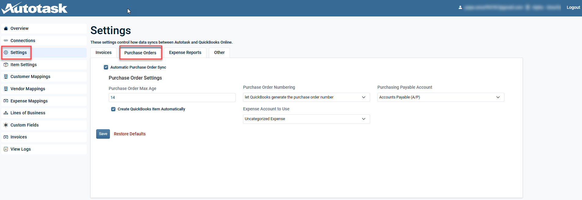The width and height of the screenshot is (582, 200).
Task: Click the Settings gear icon in sidebar
Action: tap(6, 52)
